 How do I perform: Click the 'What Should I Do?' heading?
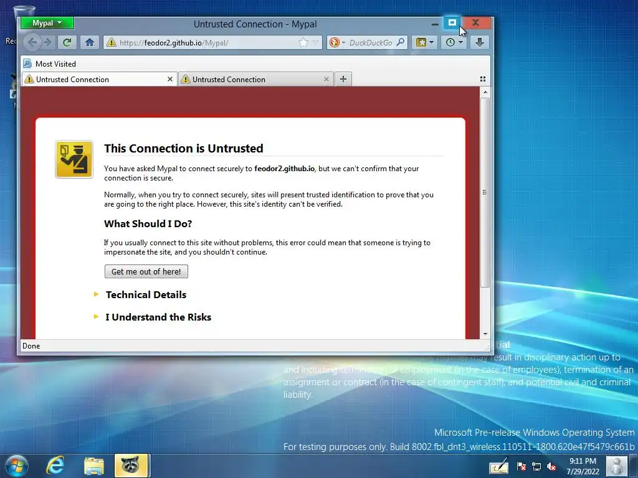148,223
